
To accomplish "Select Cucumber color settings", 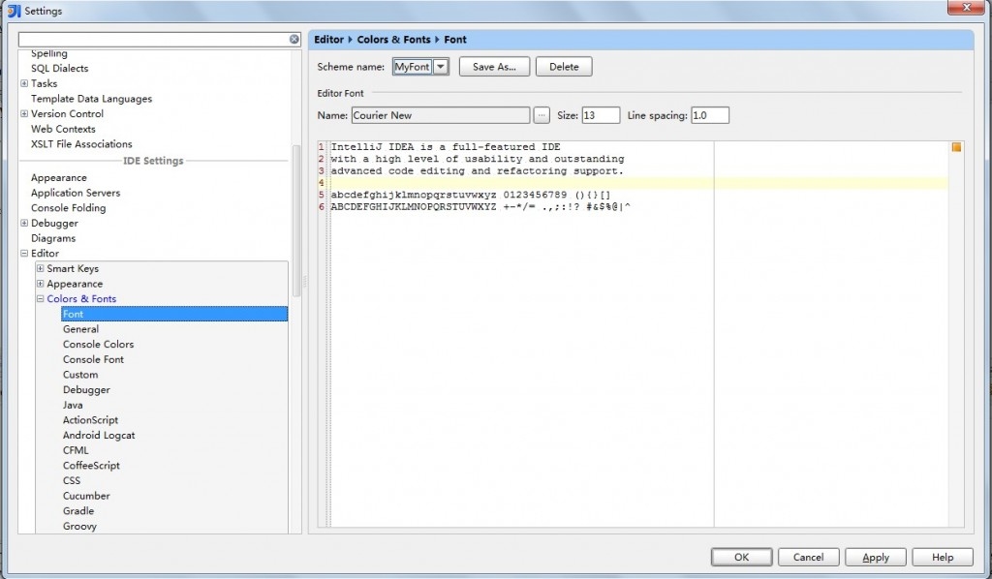I will pos(86,496).
